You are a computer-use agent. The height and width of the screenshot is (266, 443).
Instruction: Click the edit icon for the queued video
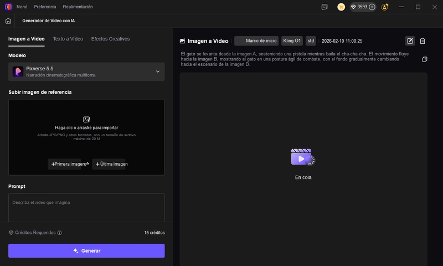410,40
